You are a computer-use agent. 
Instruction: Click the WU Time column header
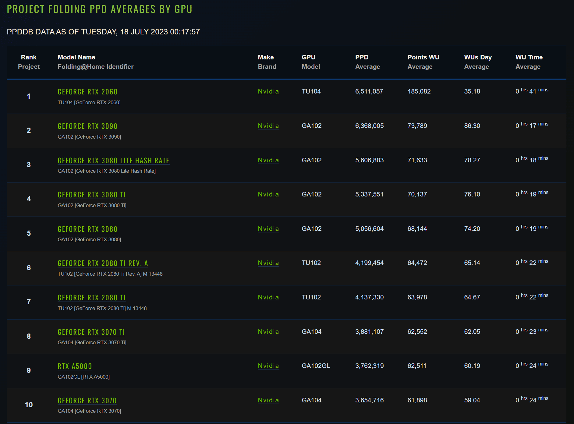click(529, 57)
